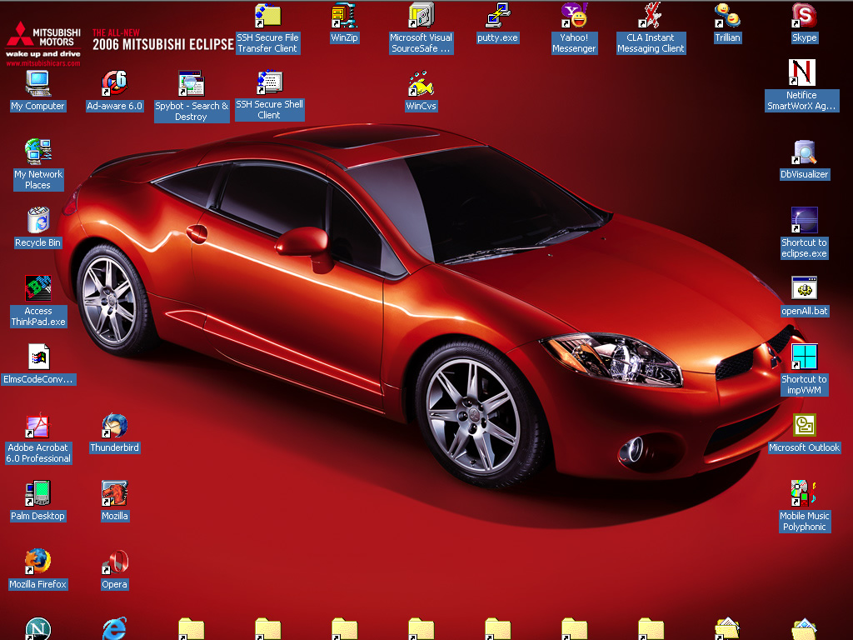
Task: Launch the WinCvs shortcut
Action: pyautogui.click(x=421, y=84)
